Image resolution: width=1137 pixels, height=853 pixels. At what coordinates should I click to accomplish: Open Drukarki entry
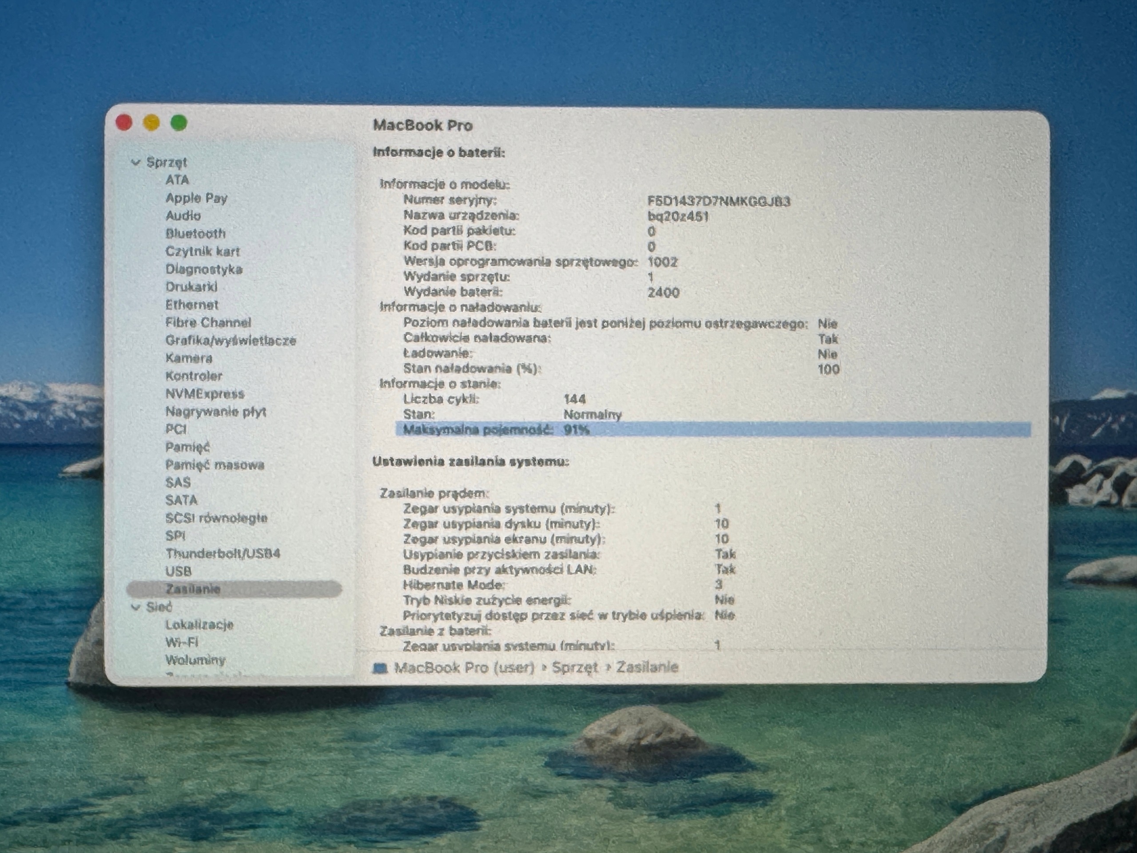coord(191,287)
